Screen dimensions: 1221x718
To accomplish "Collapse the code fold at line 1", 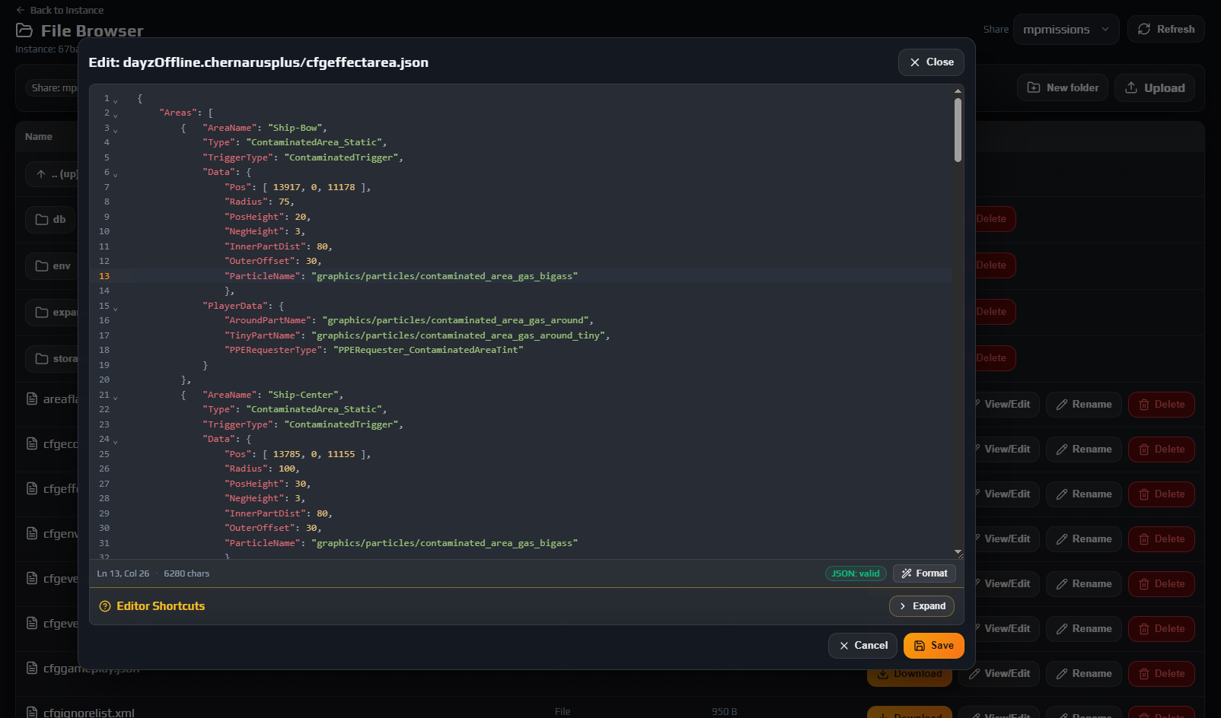I will (x=116, y=100).
